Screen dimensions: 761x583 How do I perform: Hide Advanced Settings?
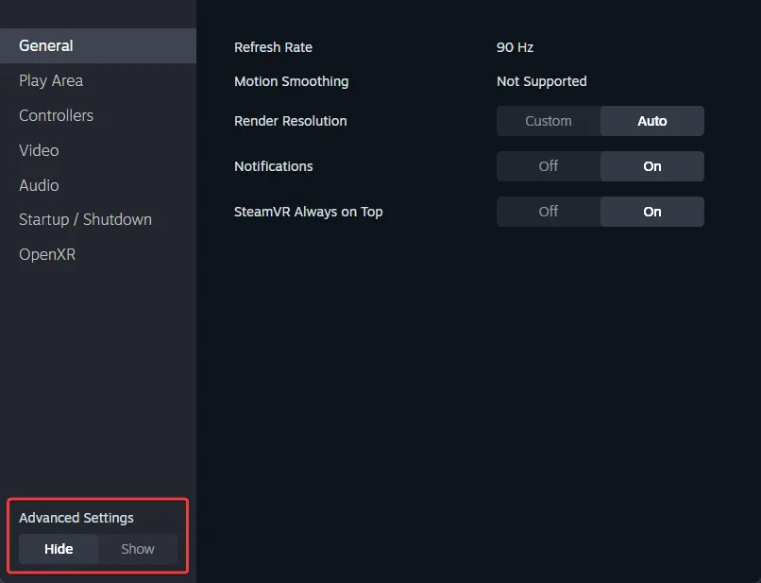(x=59, y=549)
